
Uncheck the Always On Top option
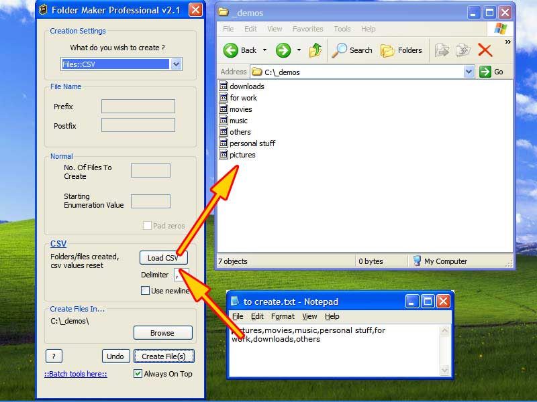138,374
